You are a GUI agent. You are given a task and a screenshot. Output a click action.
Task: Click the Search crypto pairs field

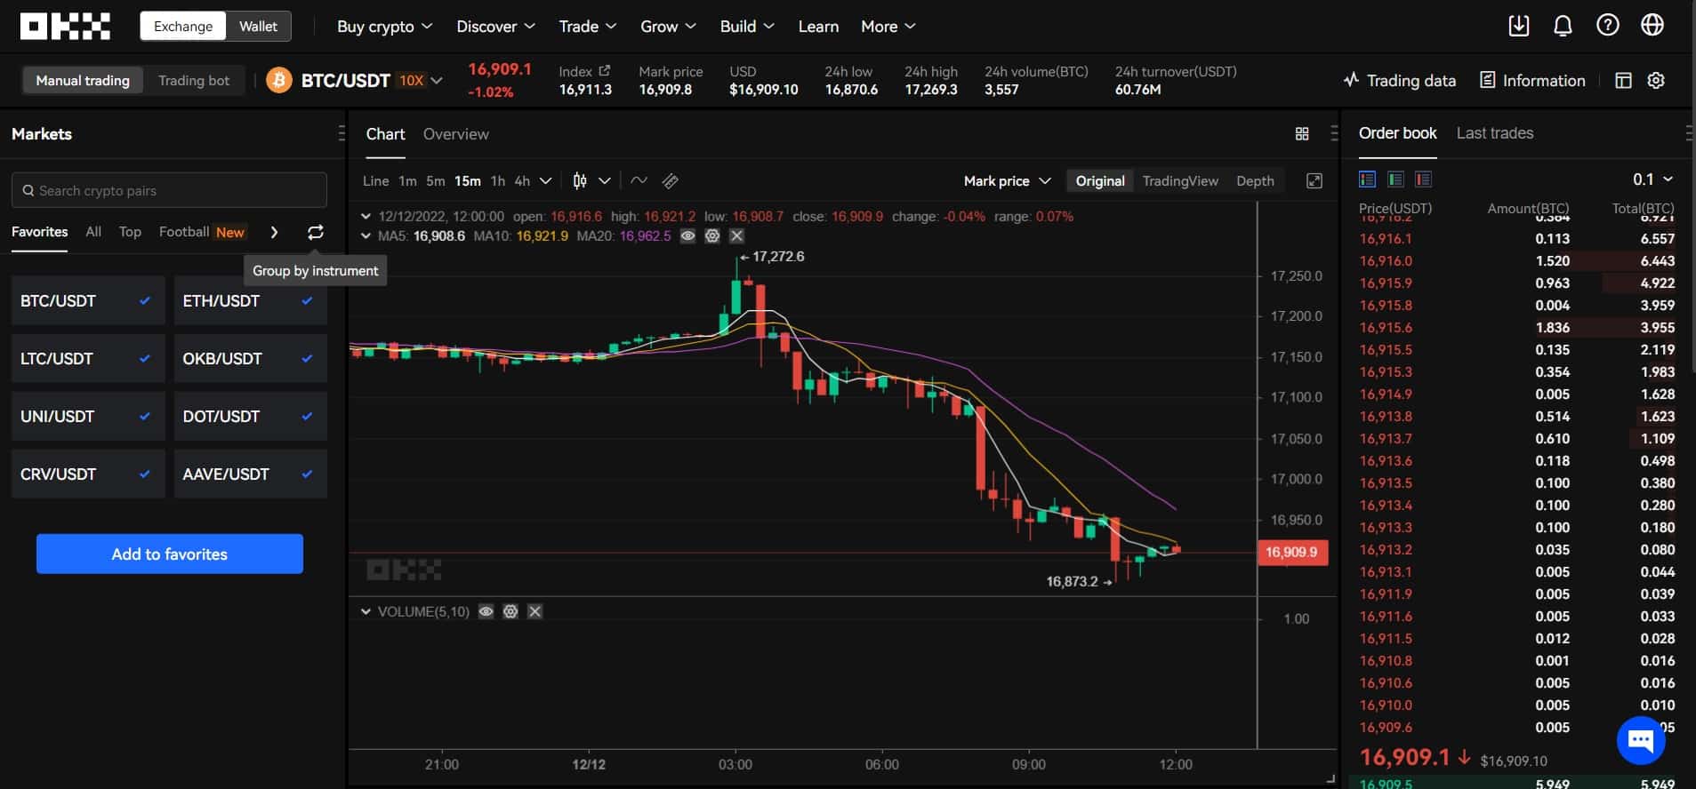pyautogui.click(x=169, y=190)
